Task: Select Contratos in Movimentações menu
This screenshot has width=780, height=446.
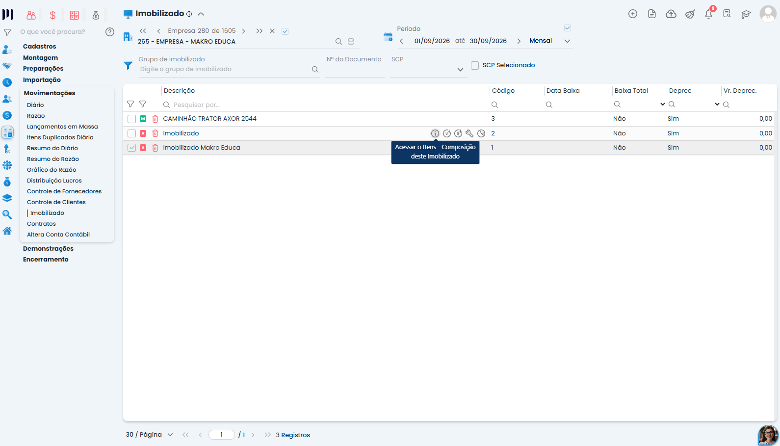Action: 41,224
